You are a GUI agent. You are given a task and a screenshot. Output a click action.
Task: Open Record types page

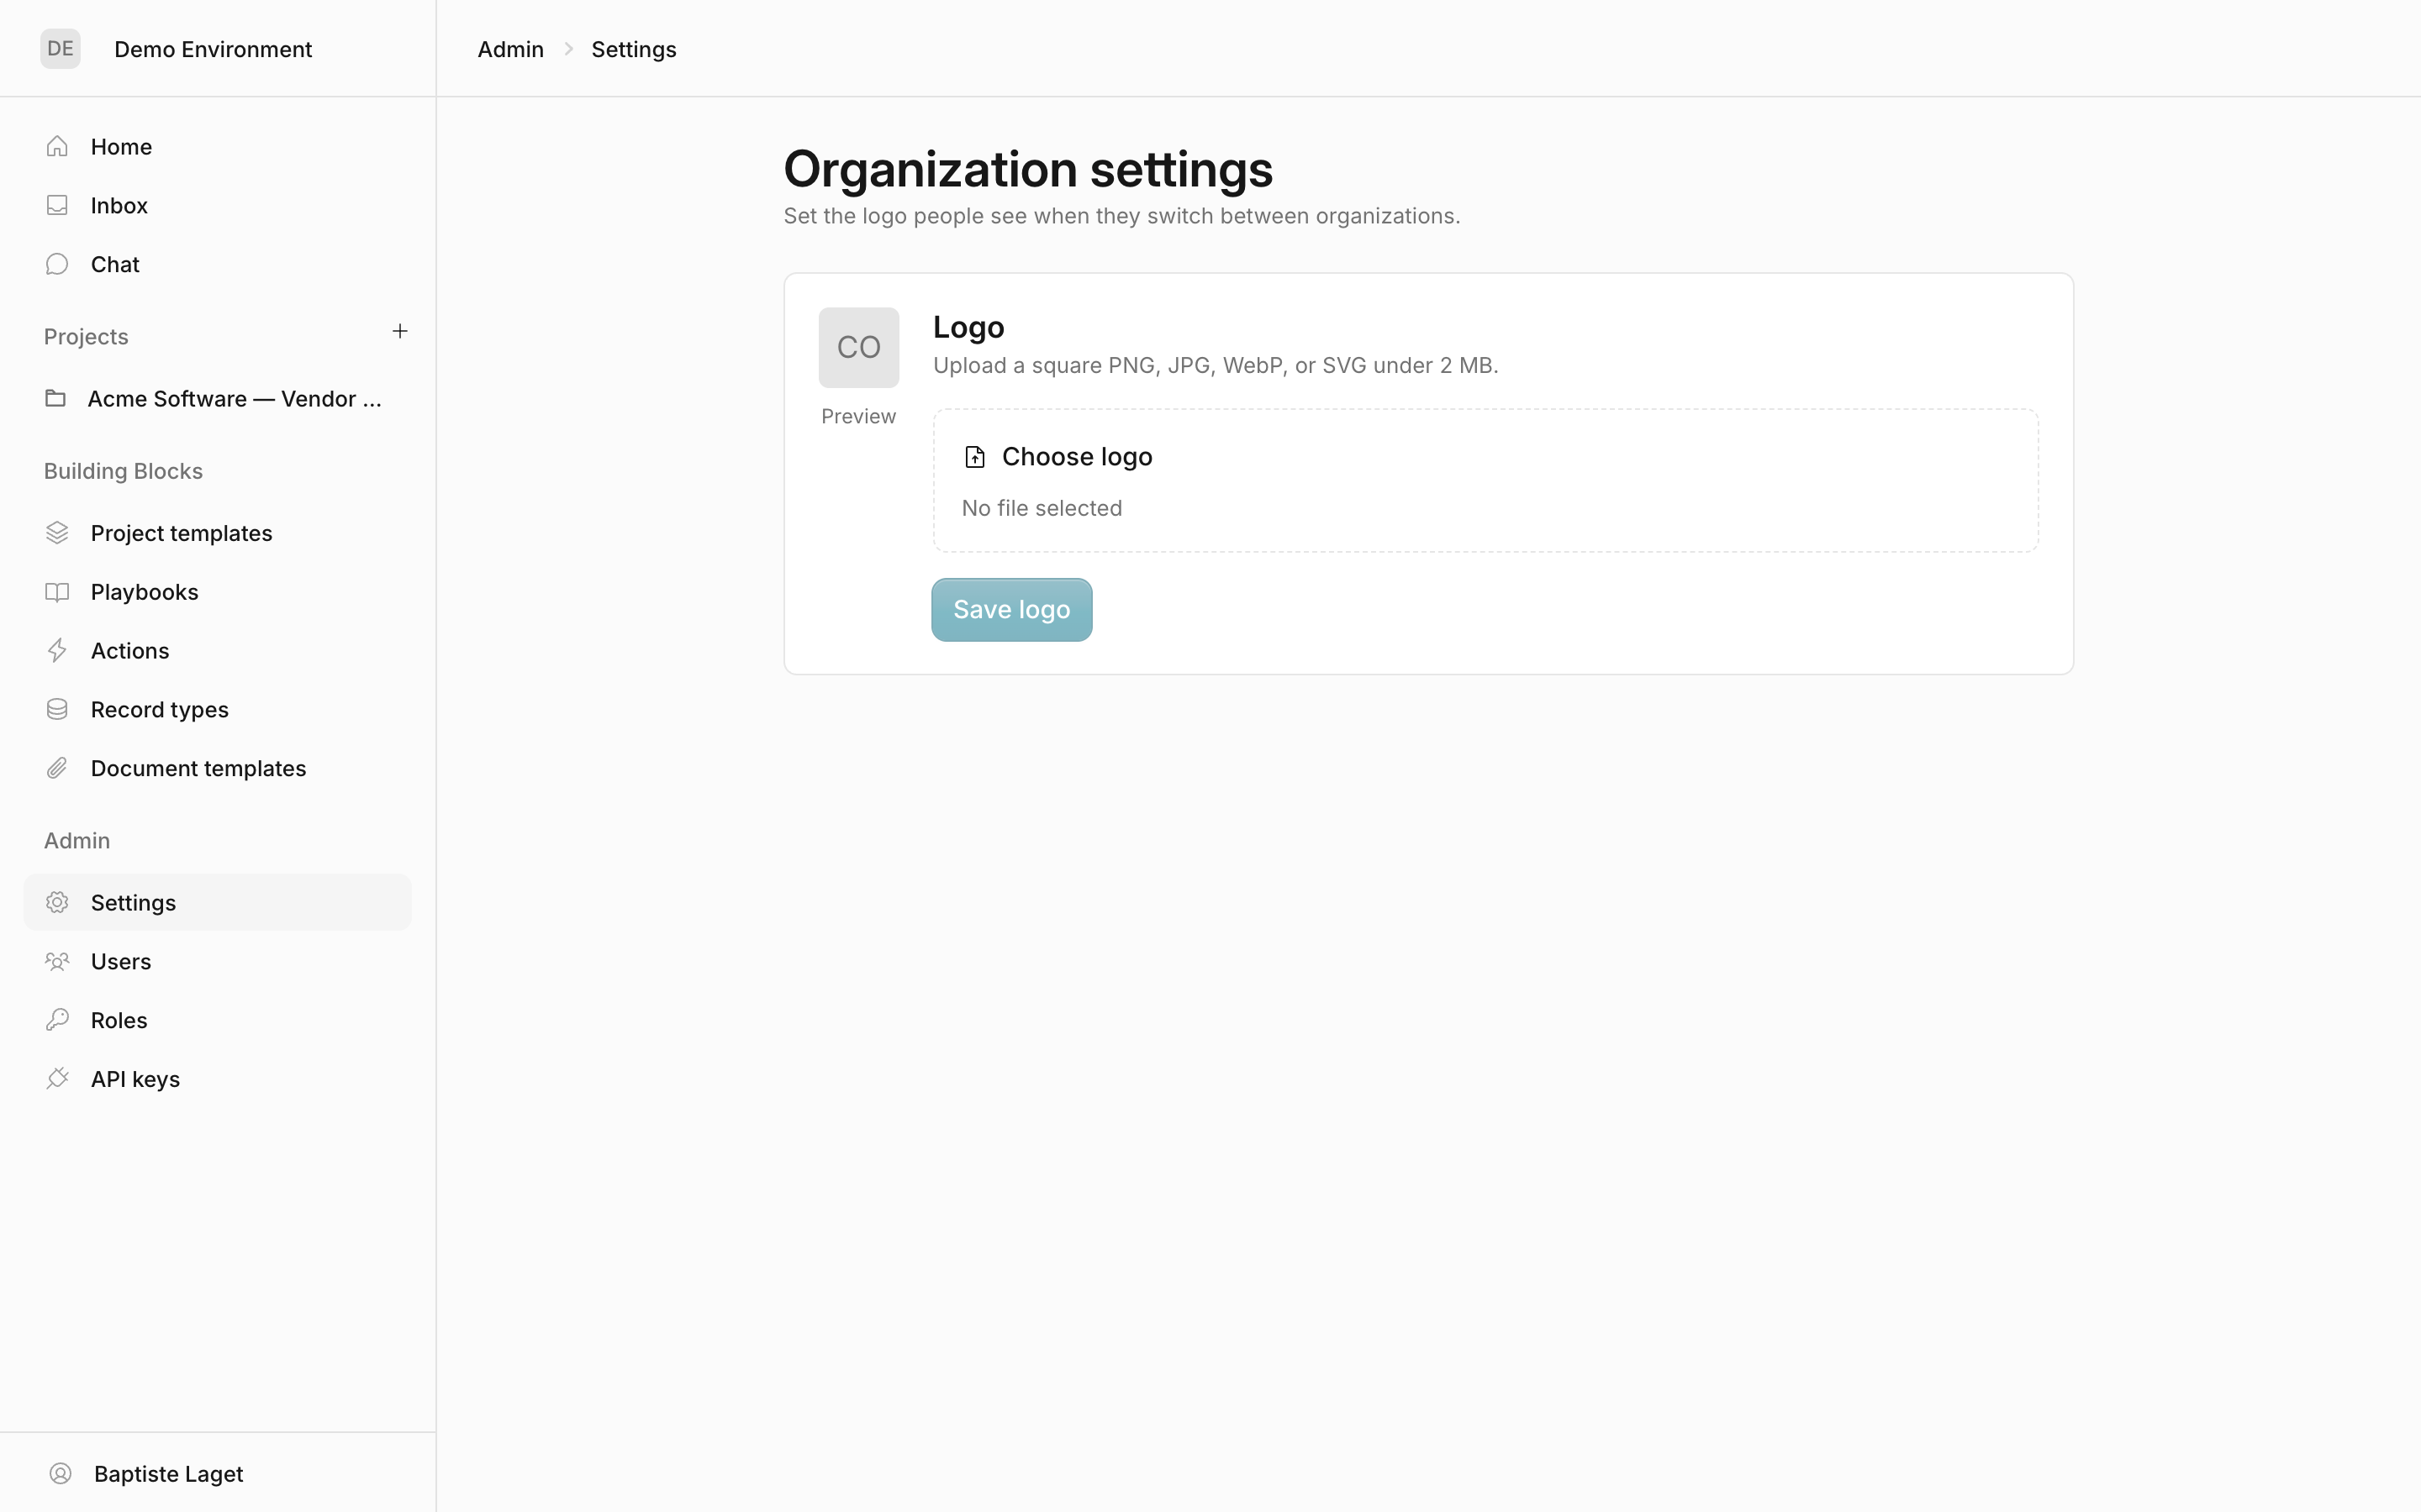(217, 709)
